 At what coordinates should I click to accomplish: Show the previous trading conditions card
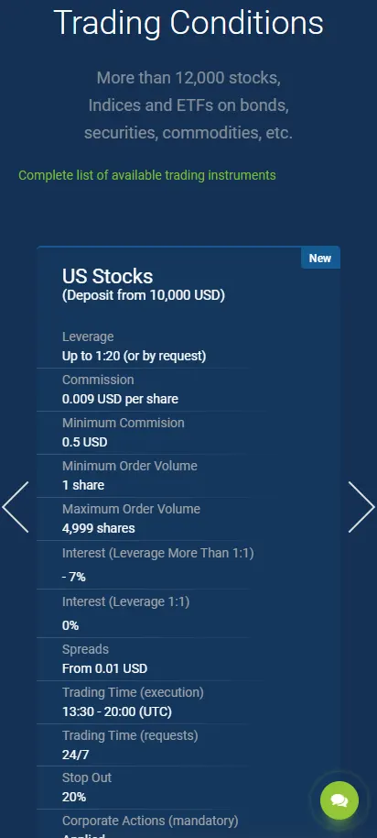16,507
